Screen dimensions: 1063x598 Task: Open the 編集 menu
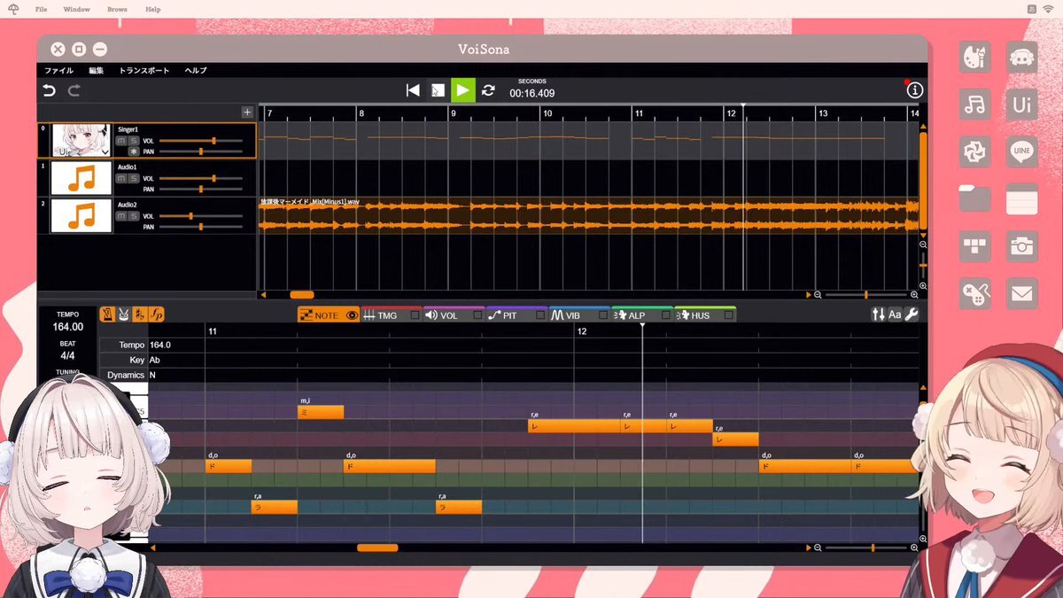(x=96, y=70)
